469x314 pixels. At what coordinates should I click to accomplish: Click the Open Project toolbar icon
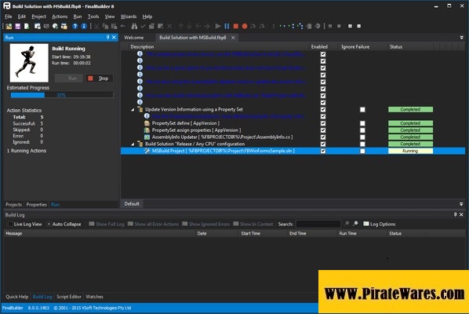(x=9, y=27)
